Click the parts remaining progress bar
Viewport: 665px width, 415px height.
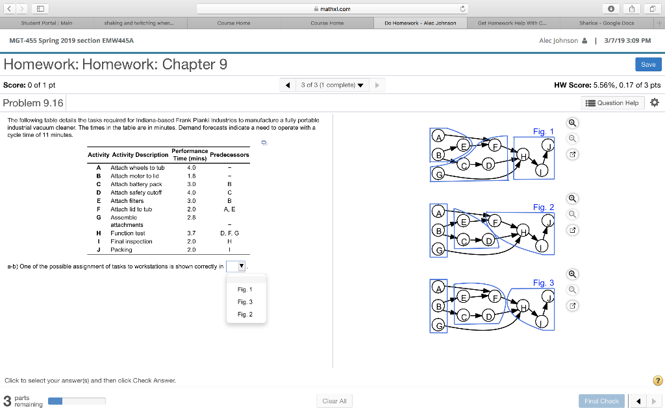coord(76,401)
